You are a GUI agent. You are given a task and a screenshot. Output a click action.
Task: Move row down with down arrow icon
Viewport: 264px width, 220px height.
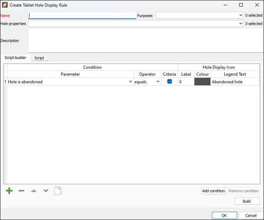click(x=45, y=191)
